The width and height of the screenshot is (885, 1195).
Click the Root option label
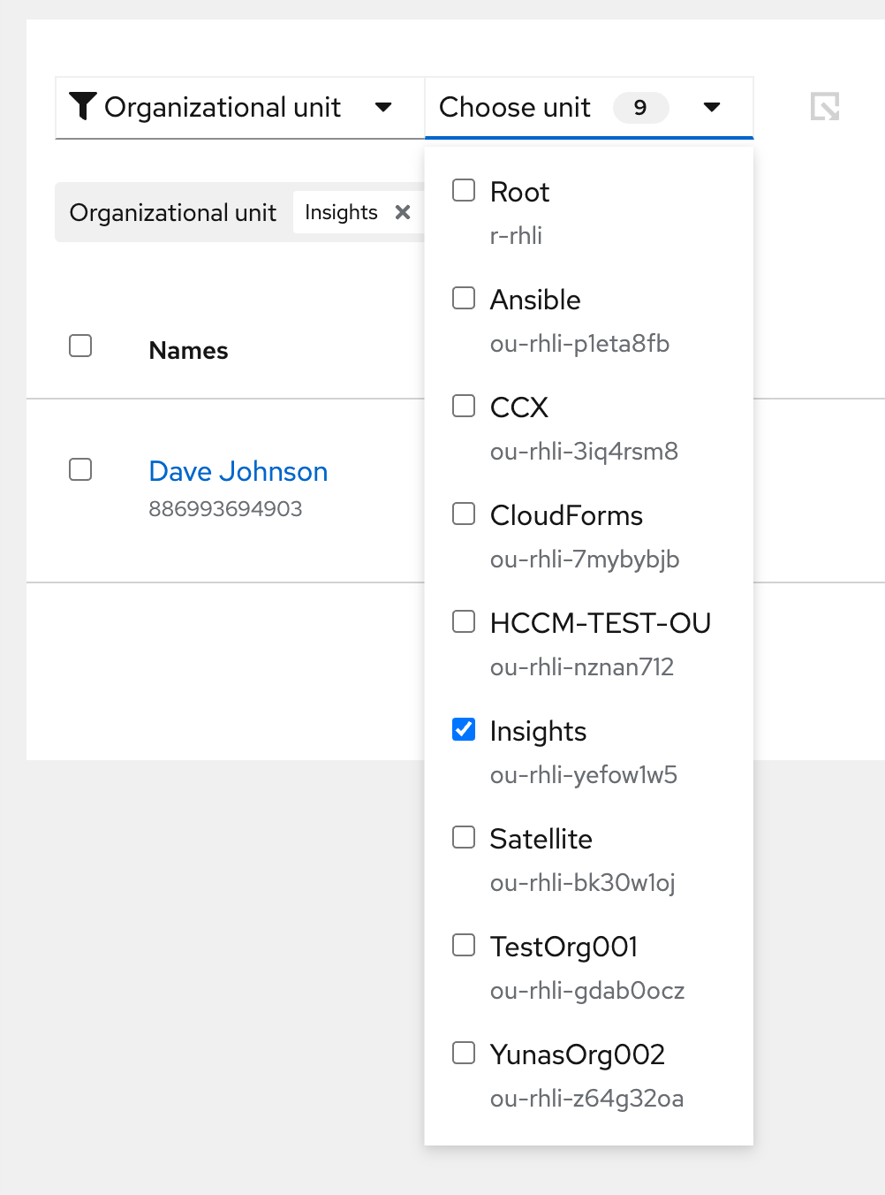click(519, 192)
